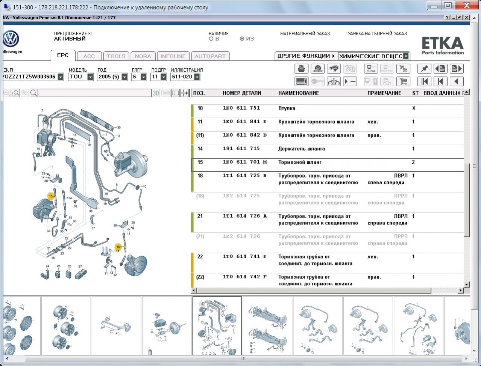Open the parts list view icon

tap(301, 81)
